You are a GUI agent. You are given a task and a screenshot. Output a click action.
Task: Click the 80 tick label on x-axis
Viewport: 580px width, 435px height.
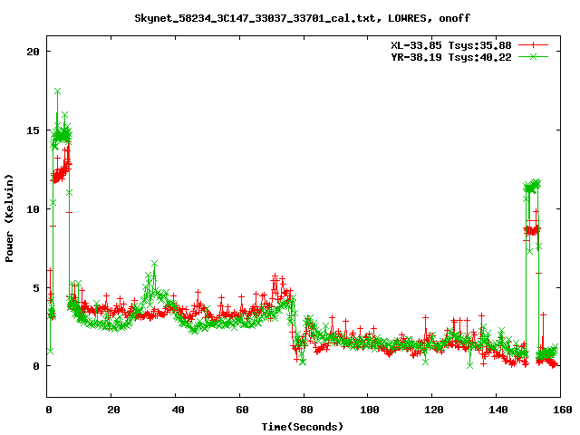pyautogui.click(x=304, y=410)
